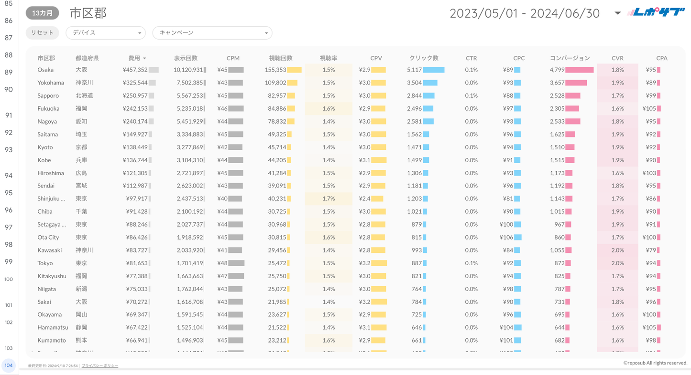Click the CVR column header
Image resolution: width=691 pixels, height=375 pixels.
(x=617, y=58)
